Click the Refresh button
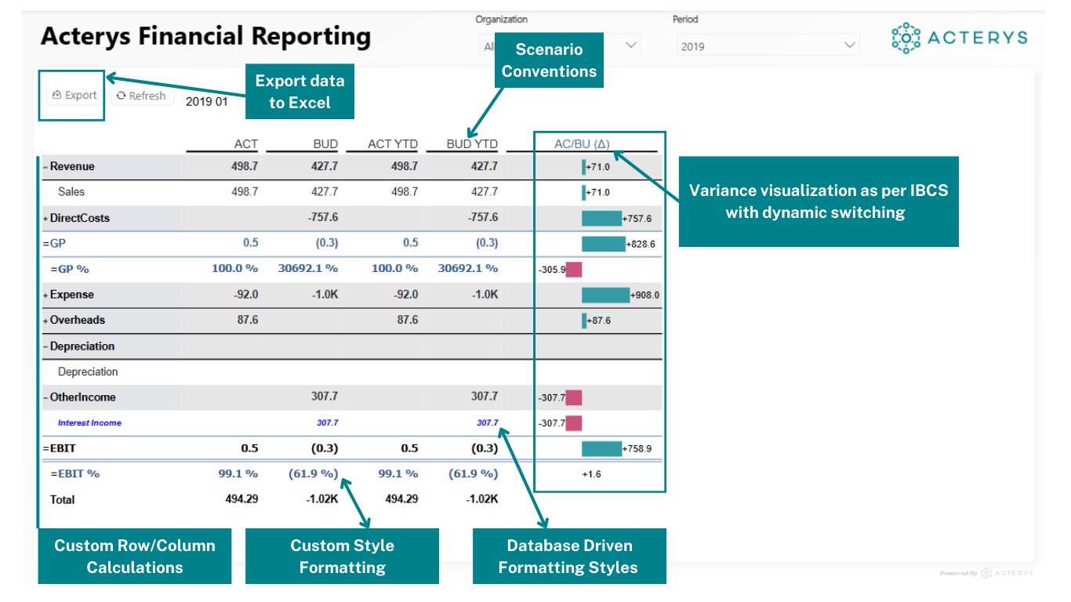This screenshot has width=1071, height=602. click(x=142, y=96)
